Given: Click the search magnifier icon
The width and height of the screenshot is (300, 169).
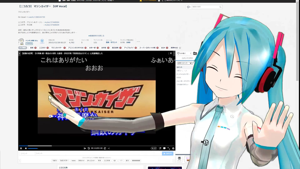Looking at the screenshot, I should point(220,7).
